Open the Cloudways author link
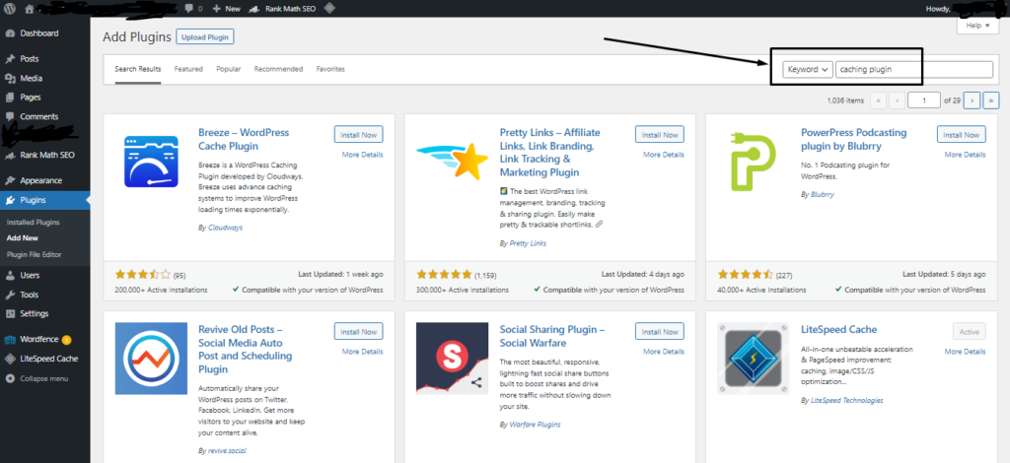 coord(226,228)
